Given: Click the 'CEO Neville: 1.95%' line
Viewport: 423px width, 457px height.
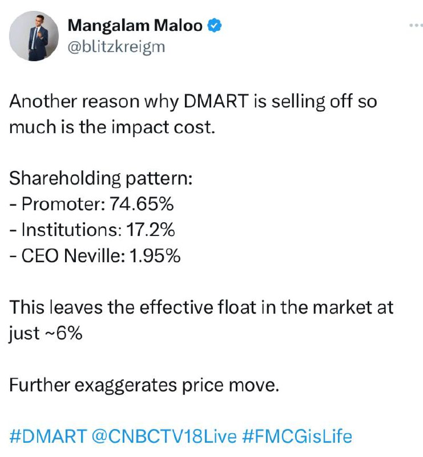Looking at the screenshot, I should pos(95,255).
